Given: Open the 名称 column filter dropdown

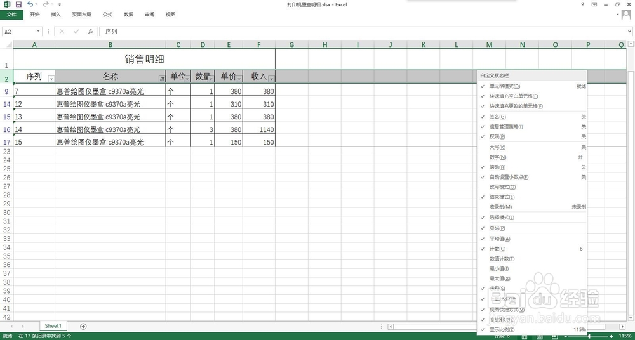Looking at the screenshot, I should point(162,79).
